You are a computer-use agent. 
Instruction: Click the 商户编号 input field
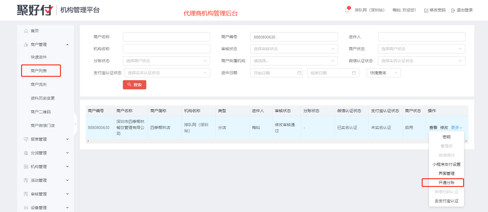(x=294, y=37)
